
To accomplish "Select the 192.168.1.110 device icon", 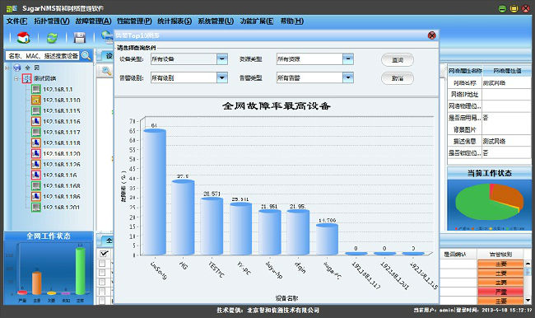I will click(36, 100).
